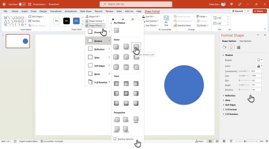This screenshot has width=269, height=149.
Task: Choose the Perspective Below shadow preset
Action: pos(136,120)
